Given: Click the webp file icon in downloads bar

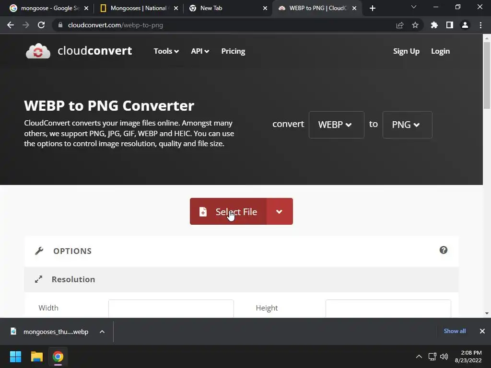Looking at the screenshot, I should tap(13, 331).
